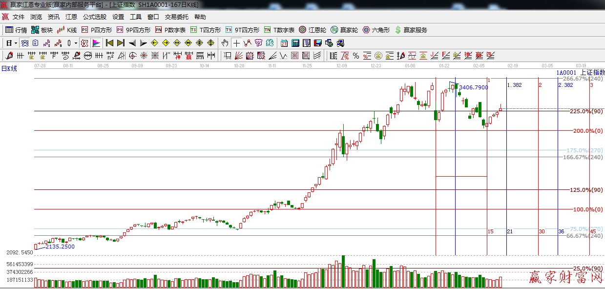The width and height of the screenshot is (605, 289).
Task: Open the 江恩 menu
Action: point(71,17)
